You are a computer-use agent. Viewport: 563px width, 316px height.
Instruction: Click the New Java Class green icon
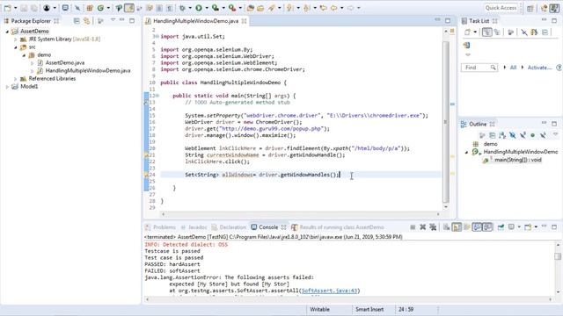pyautogui.click(x=101, y=8)
